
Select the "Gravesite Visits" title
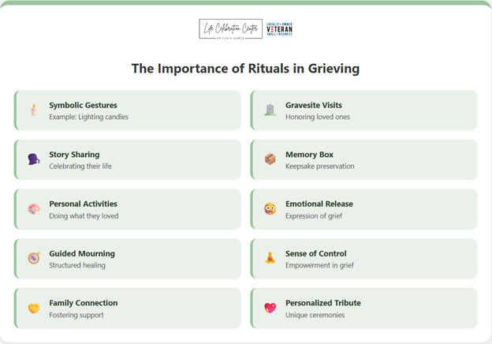click(x=314, y=105)
